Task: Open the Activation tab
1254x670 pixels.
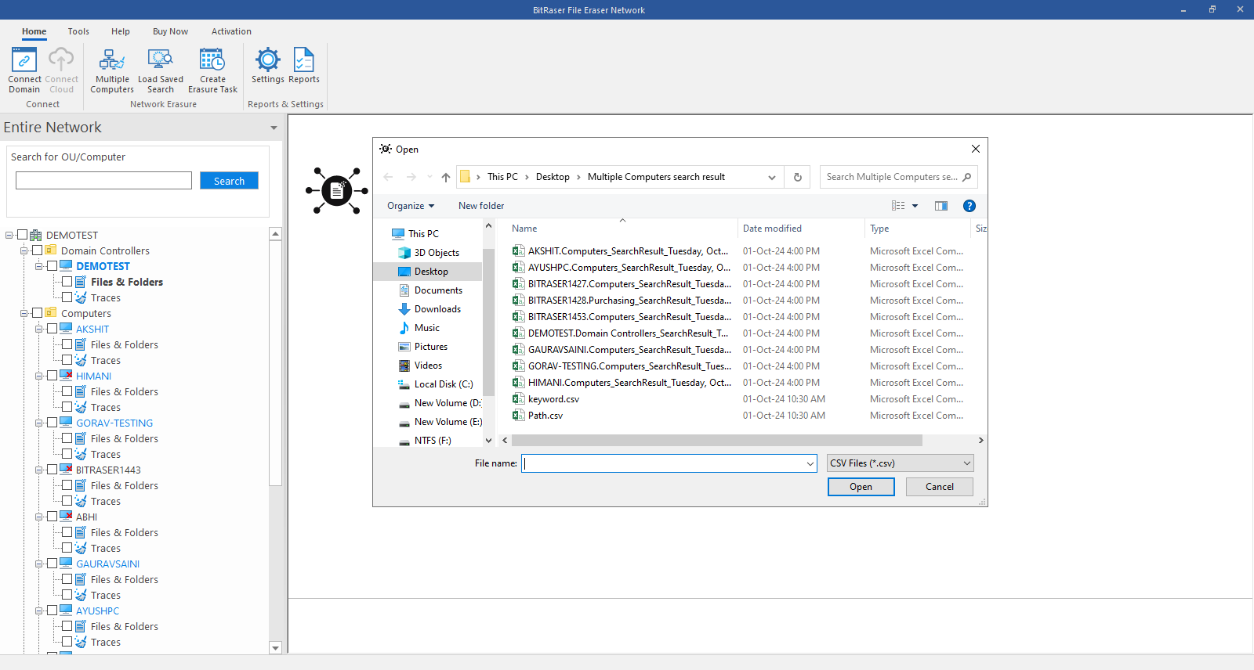Action: 231,31
